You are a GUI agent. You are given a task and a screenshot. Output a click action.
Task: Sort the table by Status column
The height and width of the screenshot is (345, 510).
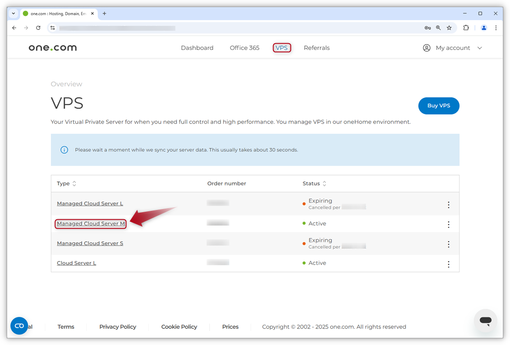coord(324,183)
